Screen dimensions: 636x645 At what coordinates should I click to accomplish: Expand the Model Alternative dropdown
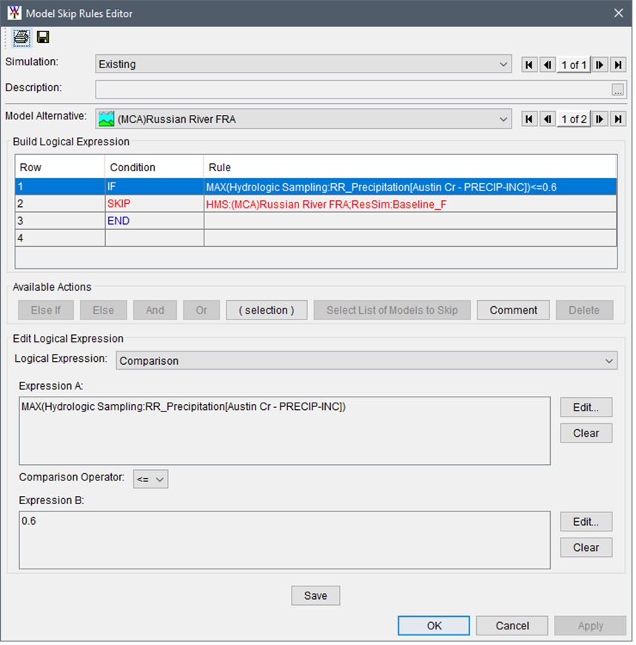[304, 119]
